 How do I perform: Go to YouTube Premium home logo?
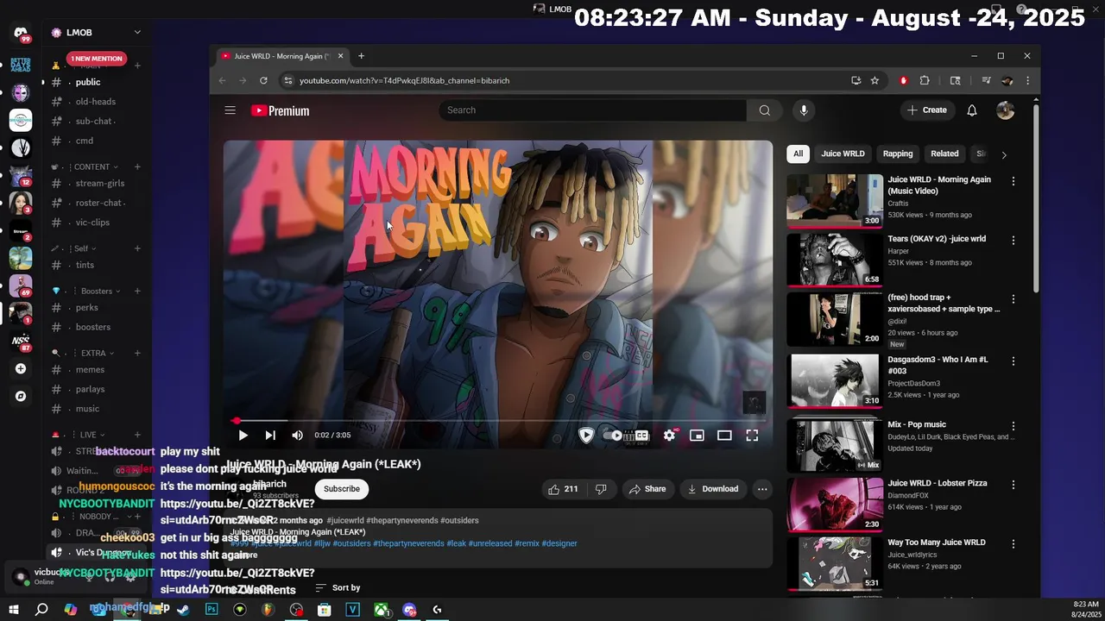click(x=280, y=110)
